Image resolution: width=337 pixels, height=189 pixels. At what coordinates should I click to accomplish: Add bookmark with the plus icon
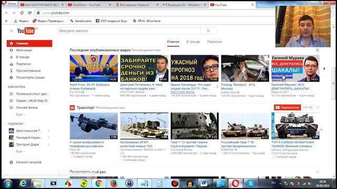(x=6, y=21)
